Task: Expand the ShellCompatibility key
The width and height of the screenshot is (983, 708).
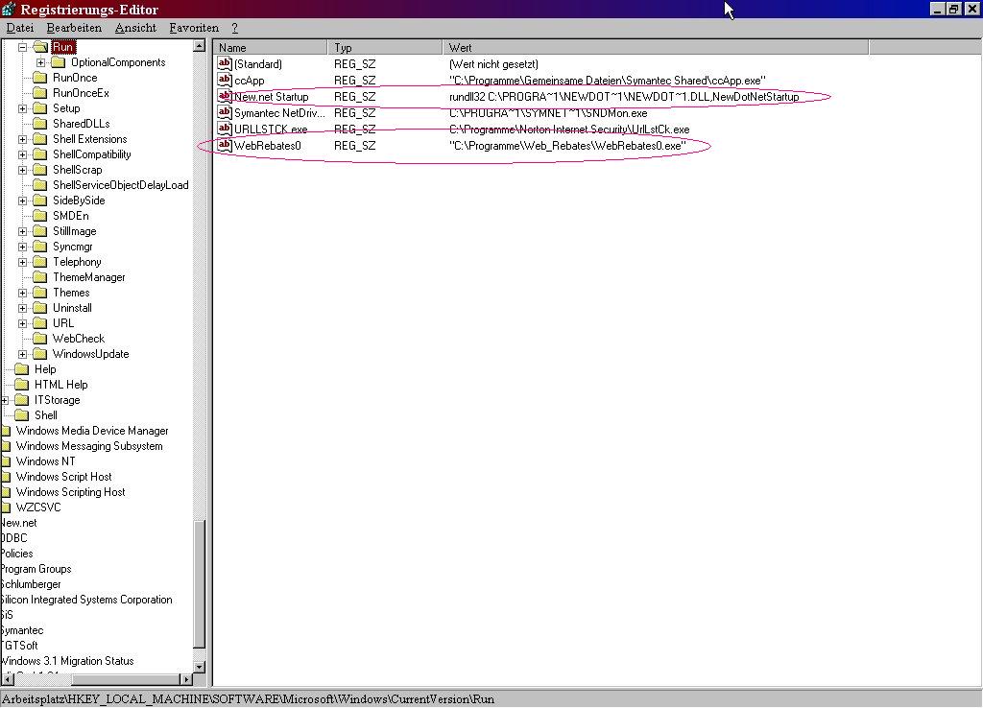Action: 23,154
